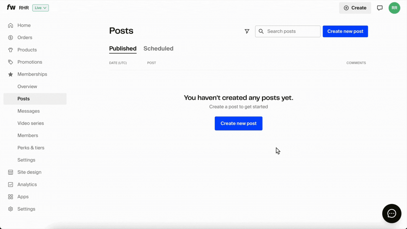
Task: Open the Live status dropdown
Action: coord(40,8)
